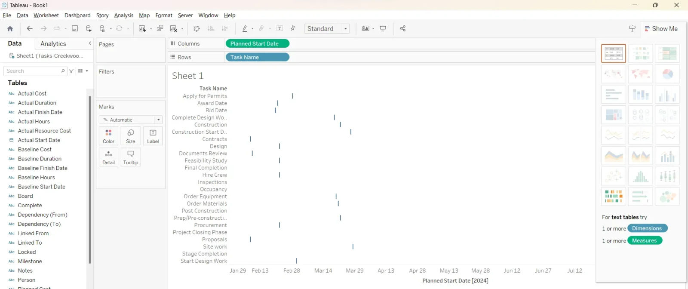
Task: Open presentation mode icon
Action: pos(383,28)
